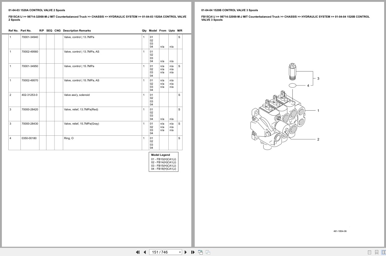Click the '01-04-04 1520B CONTROL VALVE 3 Spools' title

click(x=229, y=10)
